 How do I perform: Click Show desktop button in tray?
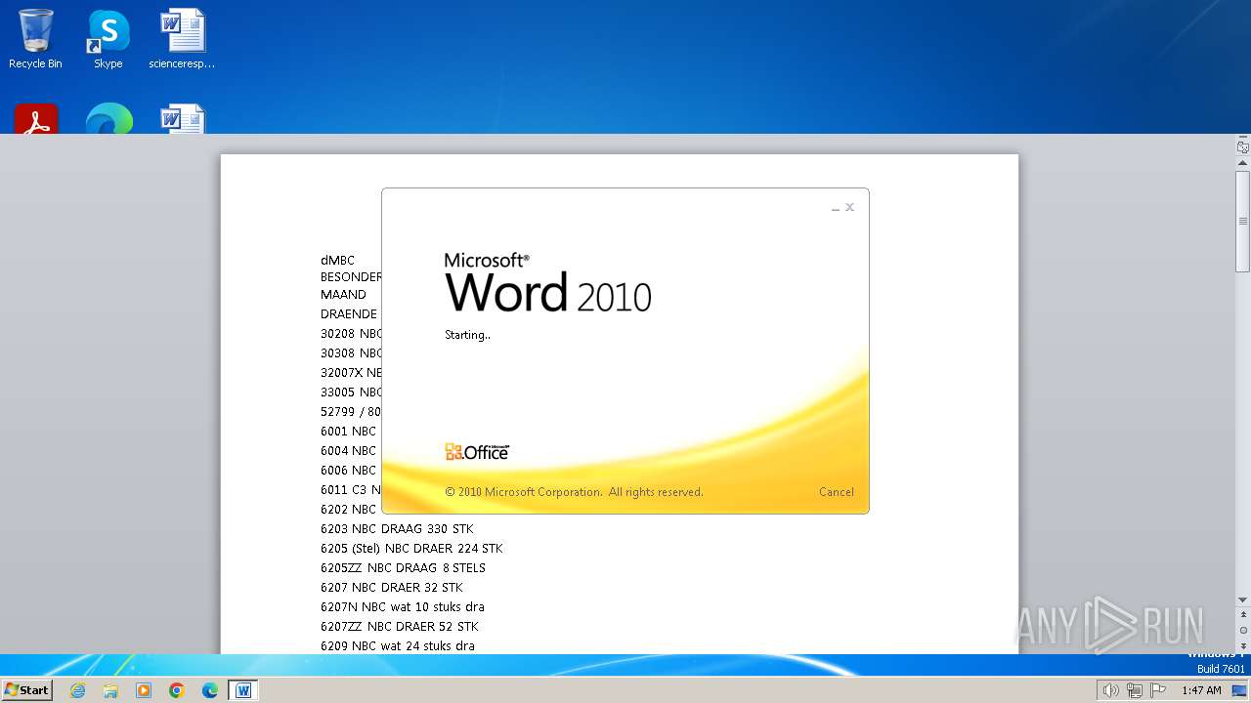pyautogui.click(x=1240, y=690)
